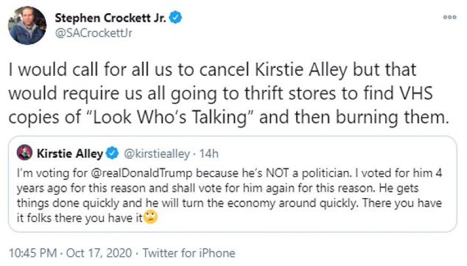Open the Twitter for iPhone source link
This screenshot has width=467, height=266.
[x=189, y=253]
